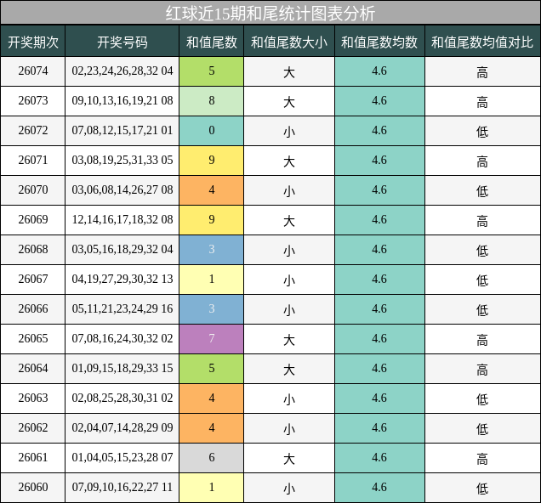Click average 4.6 in row 26074
This screenshot has width=541, height=503.
point(379,71)
